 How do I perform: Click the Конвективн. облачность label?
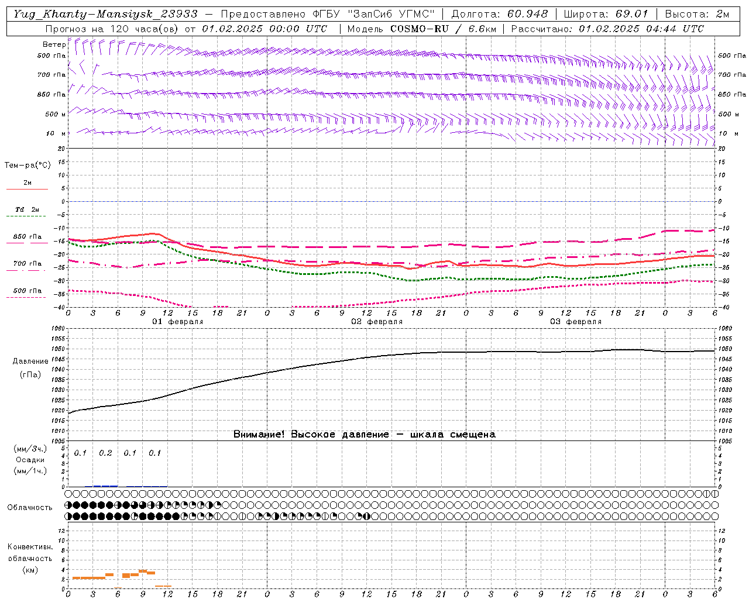tap(30, 553)
